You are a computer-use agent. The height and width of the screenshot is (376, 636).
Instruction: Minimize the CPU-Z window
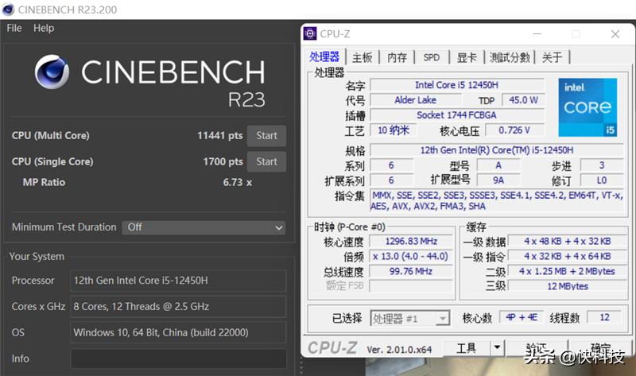pyautogui.click(x=537, y=34)
